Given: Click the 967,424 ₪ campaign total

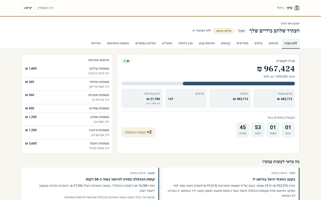Looking at the screenshot, I should (276, 69).
